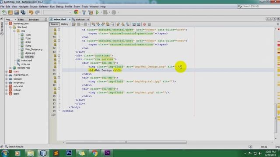
Task: Open Sublime Text from the taskbar
Action: (56, 153)
